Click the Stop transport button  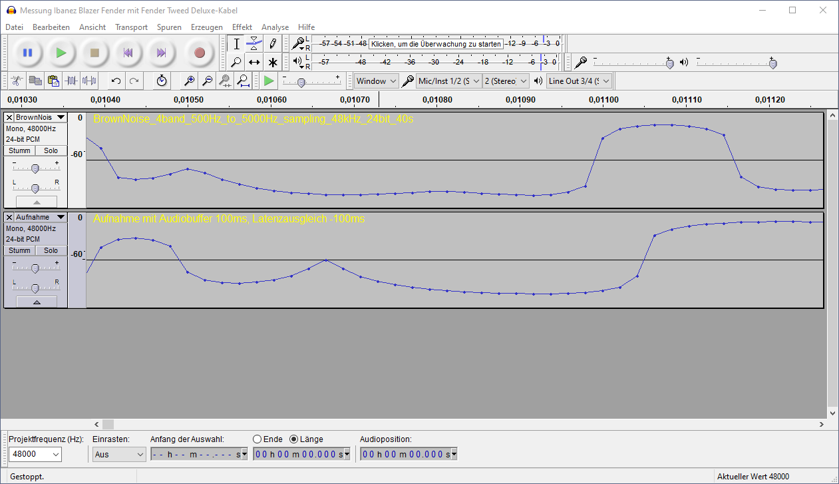point(94,53)
